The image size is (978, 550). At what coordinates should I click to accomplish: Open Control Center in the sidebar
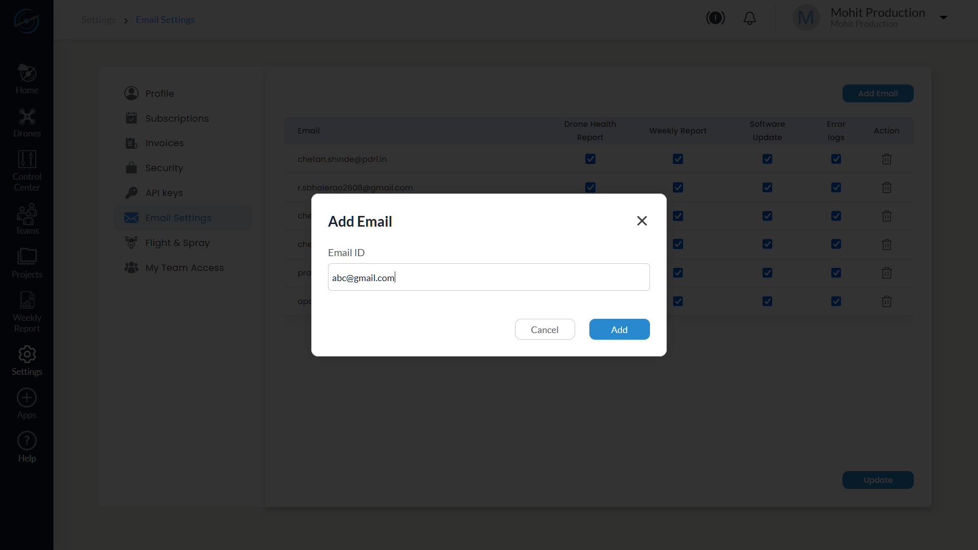click(x=27, y=171)
